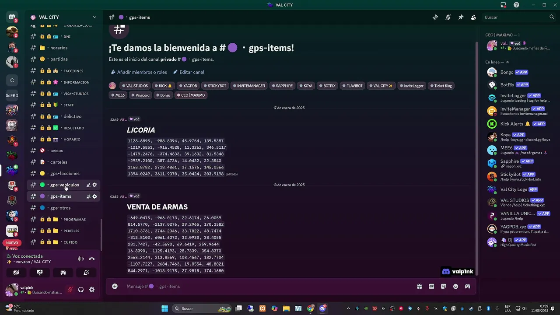Open the emoji picker
Viewport: 560px width, 315px height.
[455, 286]
